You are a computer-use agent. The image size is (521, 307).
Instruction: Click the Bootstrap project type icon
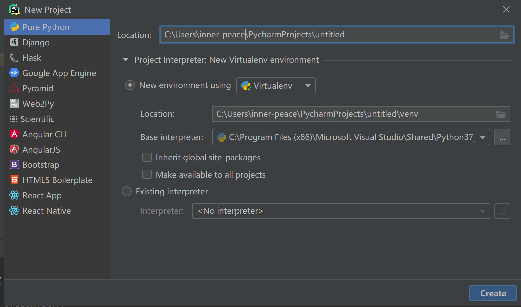14,164
